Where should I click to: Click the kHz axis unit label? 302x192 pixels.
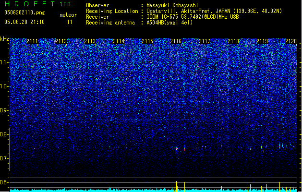pos(4,39)
